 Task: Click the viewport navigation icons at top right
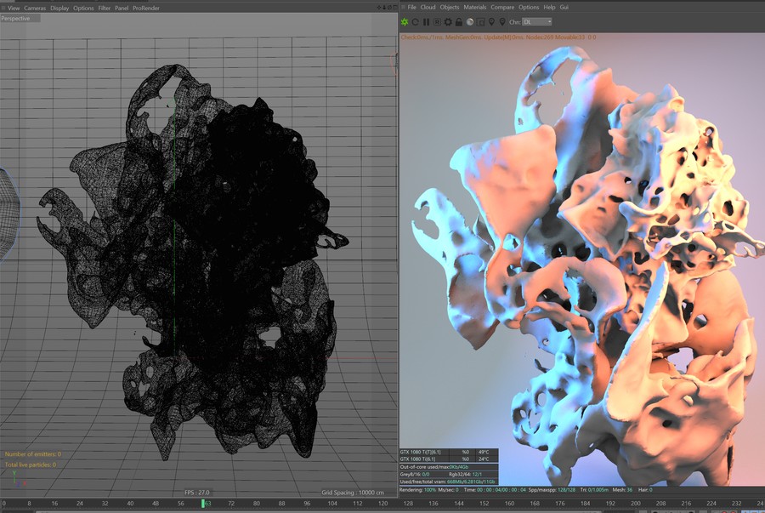pyautogui.click(x=385, y=8)
